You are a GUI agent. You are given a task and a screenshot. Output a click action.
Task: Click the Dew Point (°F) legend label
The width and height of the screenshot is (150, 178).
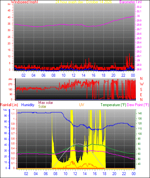[138, 105]
